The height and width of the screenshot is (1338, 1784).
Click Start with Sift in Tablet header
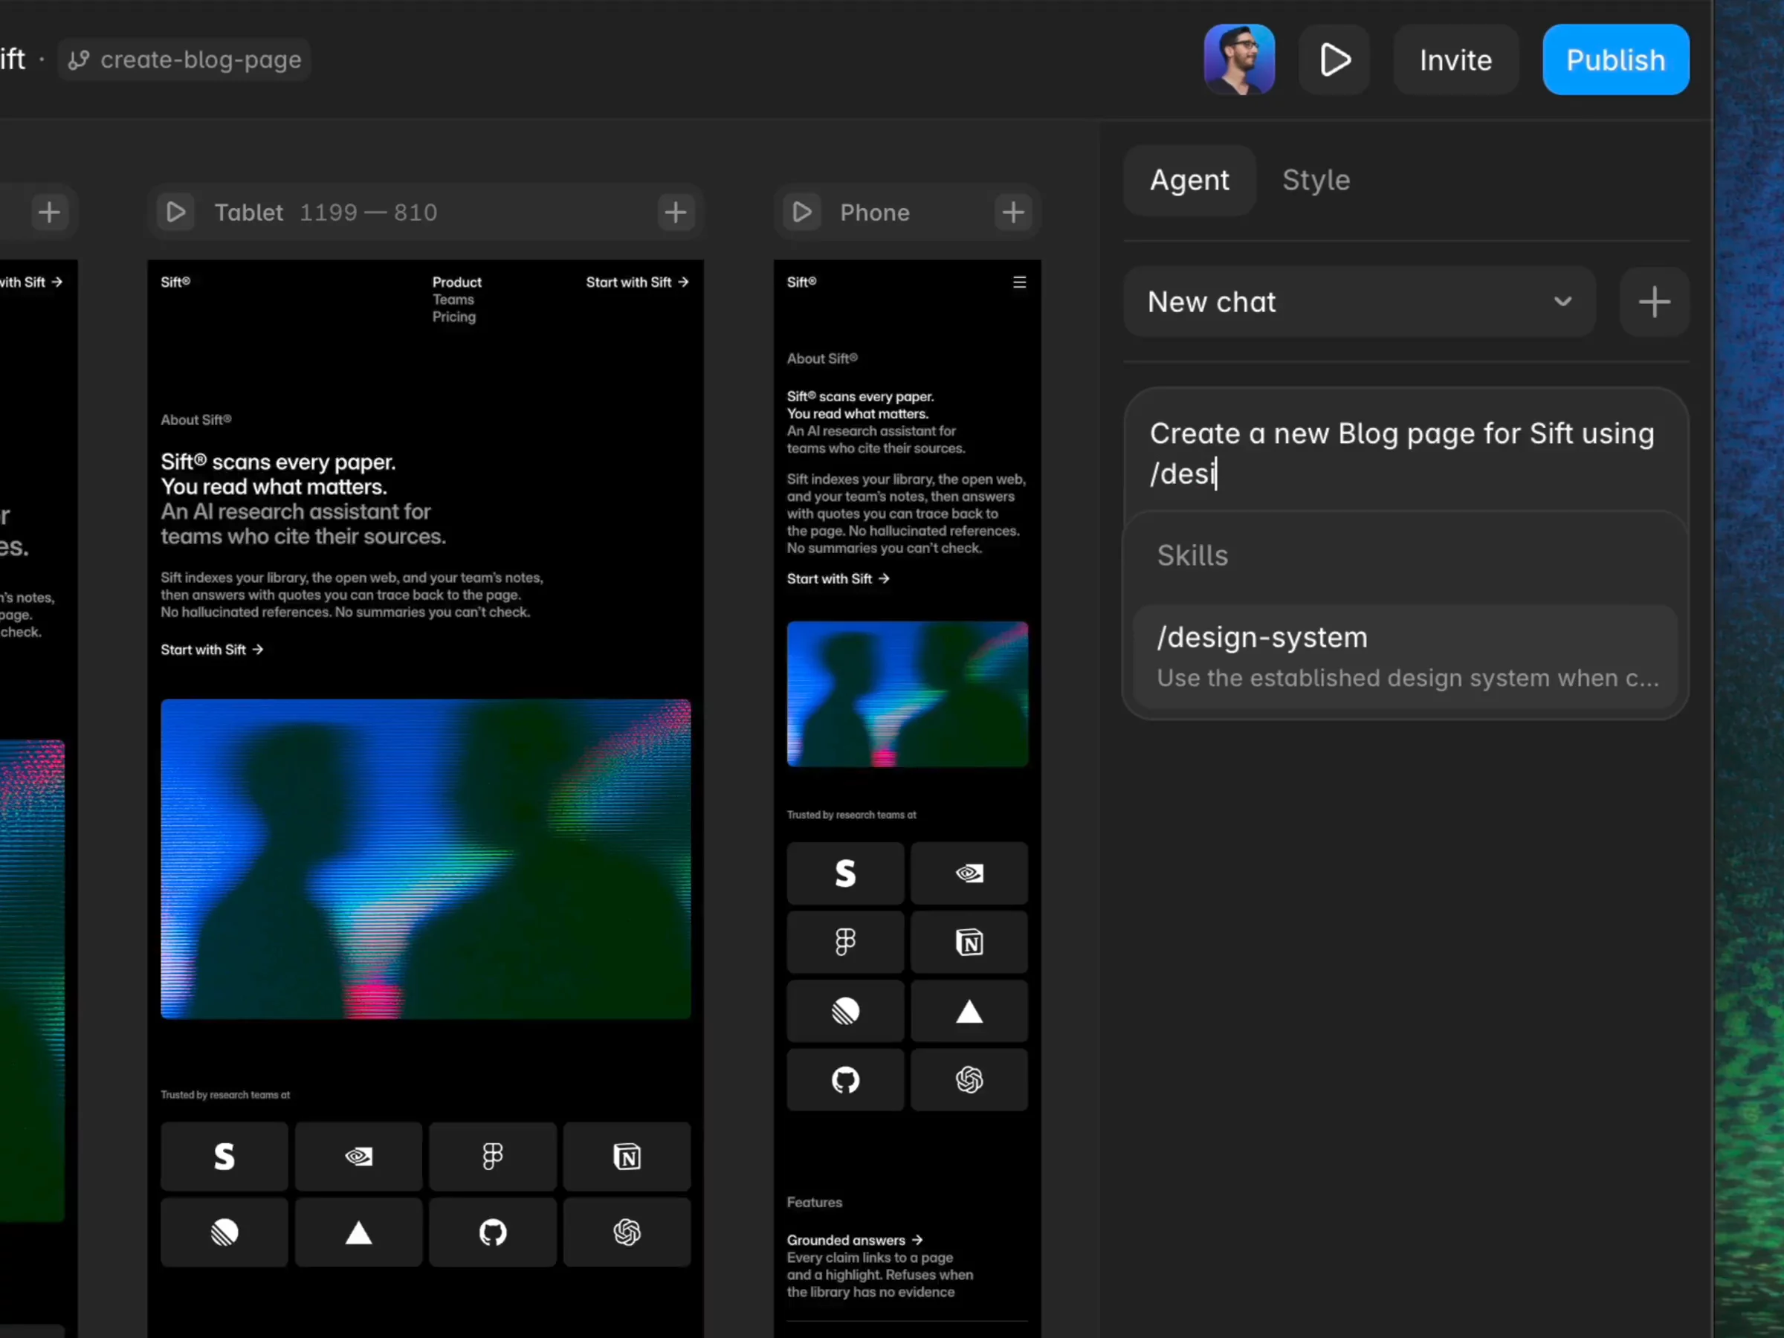coord(637,282)
